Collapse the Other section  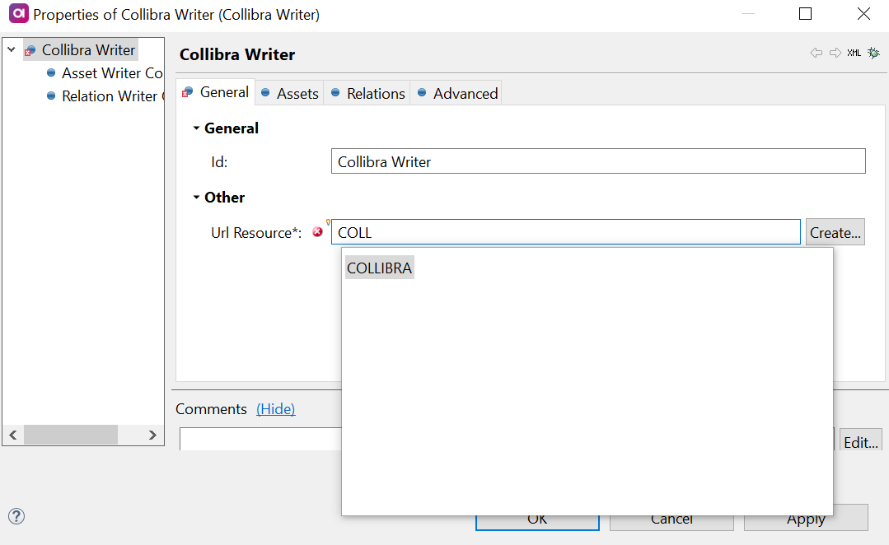(x=196, y=198)
